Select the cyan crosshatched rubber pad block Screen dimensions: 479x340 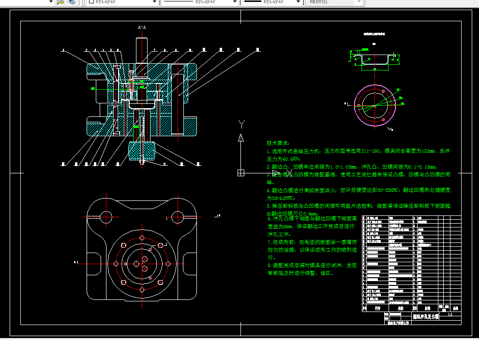coord(142,151)
